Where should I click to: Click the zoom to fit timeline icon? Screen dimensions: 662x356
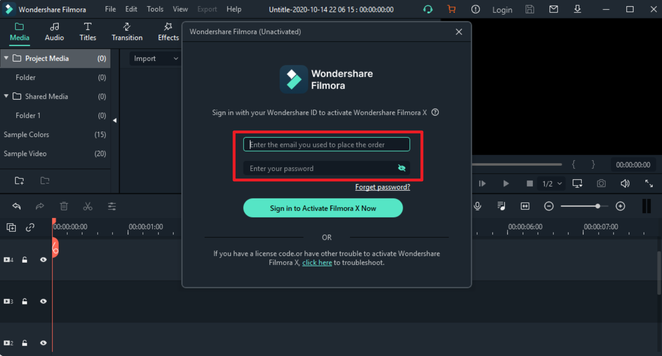tap(525, 206)
